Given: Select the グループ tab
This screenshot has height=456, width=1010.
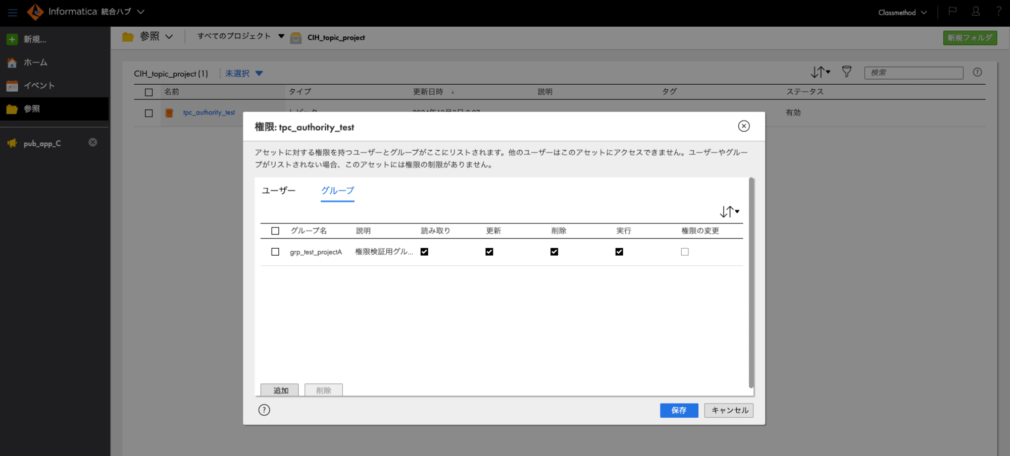Looking at the screenshot, I should (337, 191).
